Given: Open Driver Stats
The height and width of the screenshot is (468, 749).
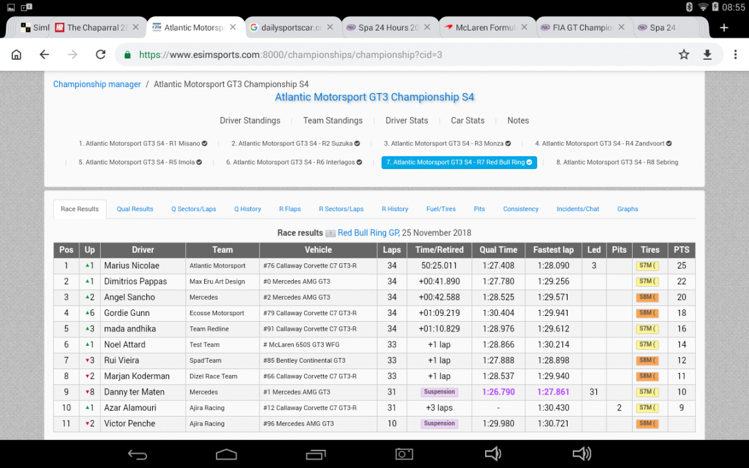Looking at the screenshot, I should pyautogui.click(x=406, y=120).
